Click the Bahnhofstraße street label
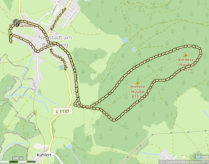 (58, 19)
